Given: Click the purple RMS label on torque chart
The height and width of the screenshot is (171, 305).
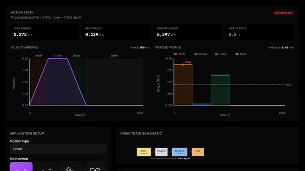Looking at the screenshot, I should [288, 85].
